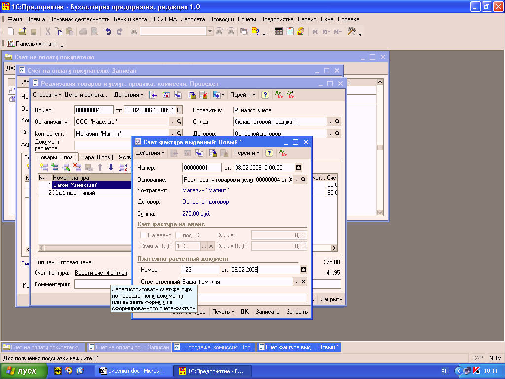Open the calculator from the main toolbar
This screenshot has height=379, width=505.
[279, 31]
